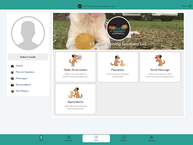This screenshot has width=193, height=145.
Task: Switch to Home tab in bottom bar
Action: pos(41,138)
